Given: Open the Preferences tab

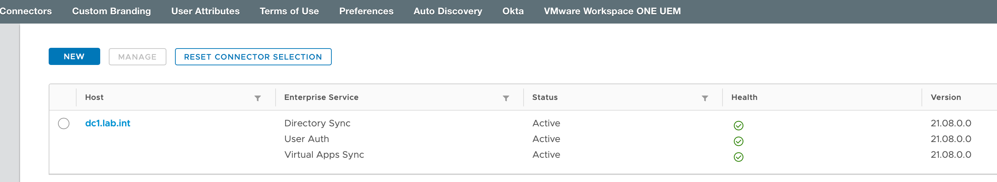Looking at the screenshot, I should click(x=366, y=11).
